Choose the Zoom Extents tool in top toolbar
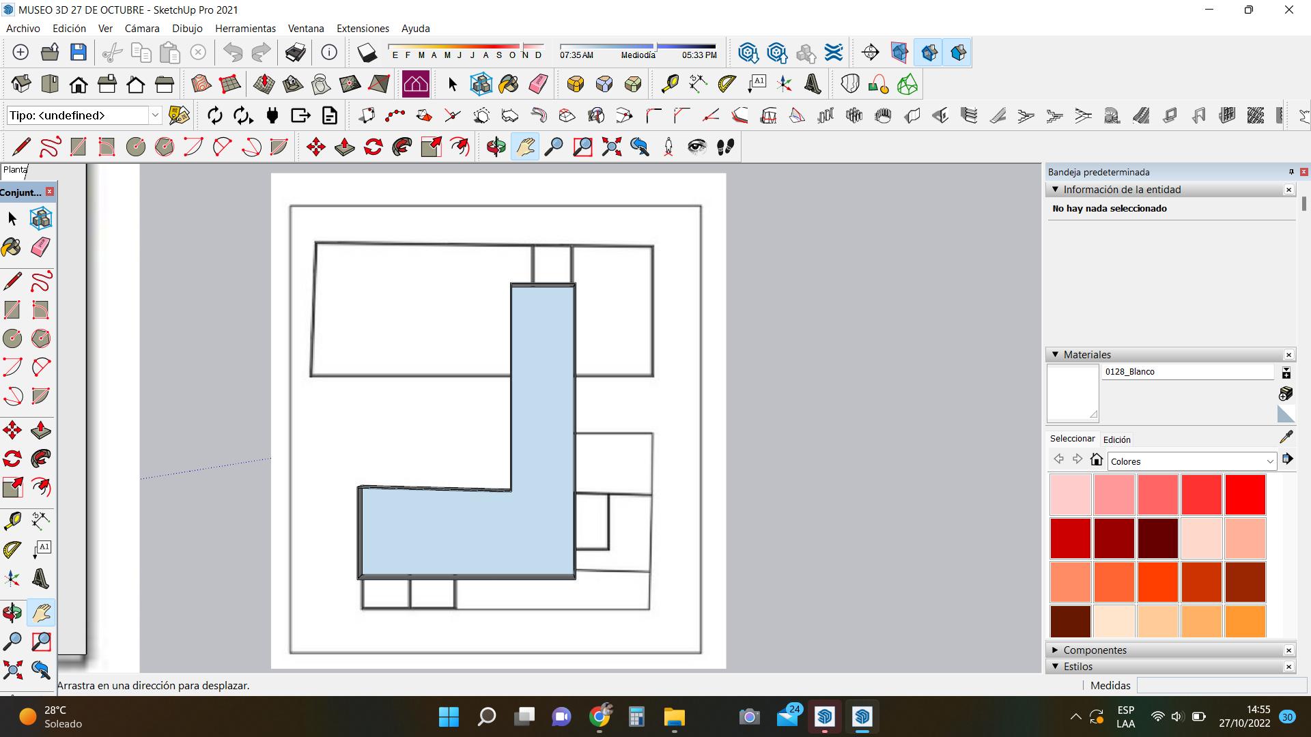 (611, 147)
